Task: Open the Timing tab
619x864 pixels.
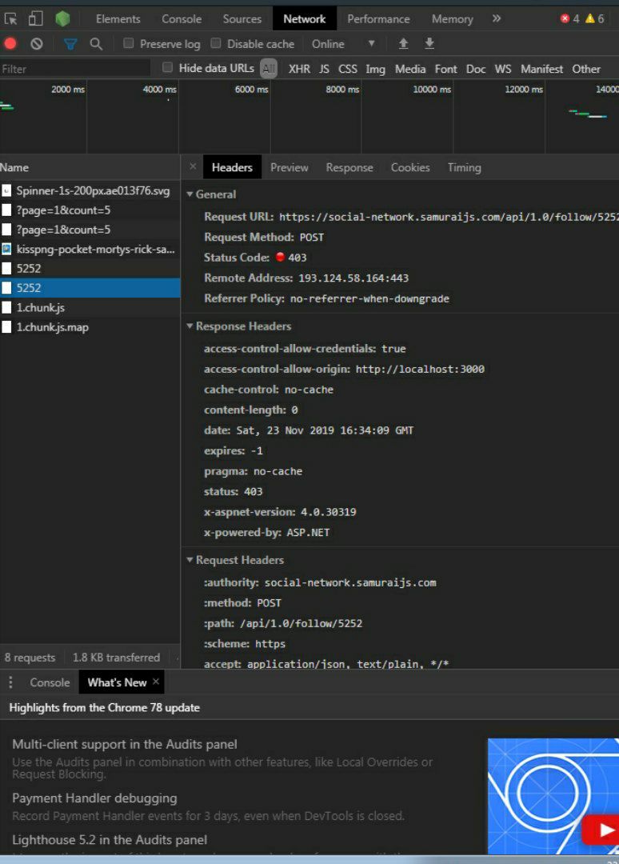Action: tap(464, 167)
